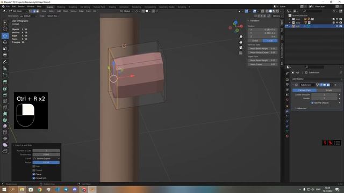Hide the selected object's eye icon in outliner
Viewport: 344px width, 193px height.
coord(337,26)
